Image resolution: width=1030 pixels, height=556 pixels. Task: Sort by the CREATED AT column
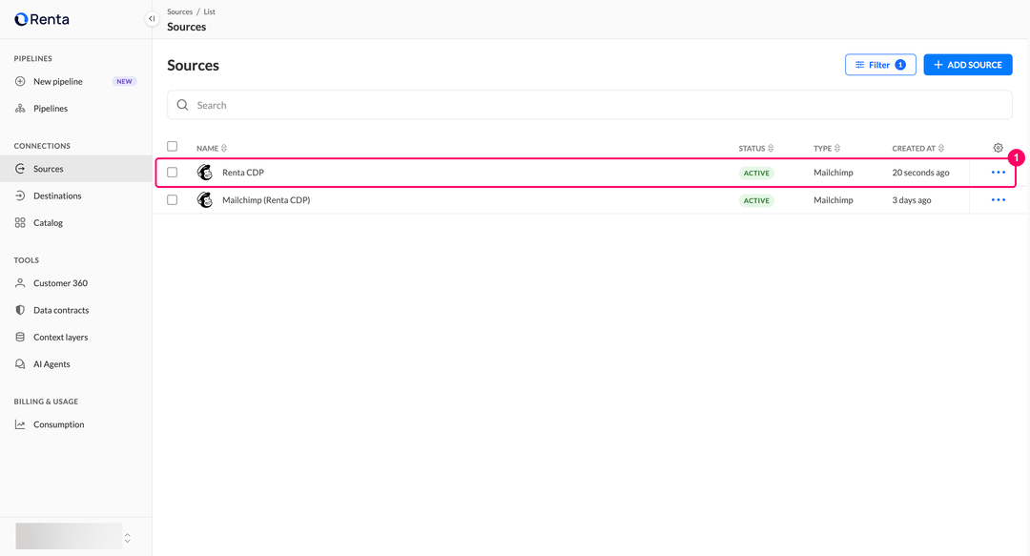[918, 149]
